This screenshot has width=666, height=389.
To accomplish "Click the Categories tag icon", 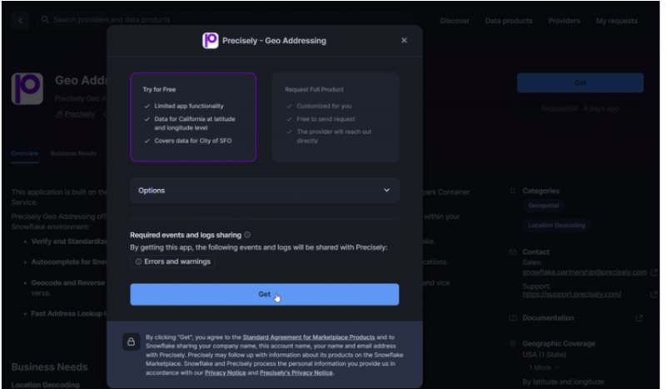I will [x=513, y=191].
